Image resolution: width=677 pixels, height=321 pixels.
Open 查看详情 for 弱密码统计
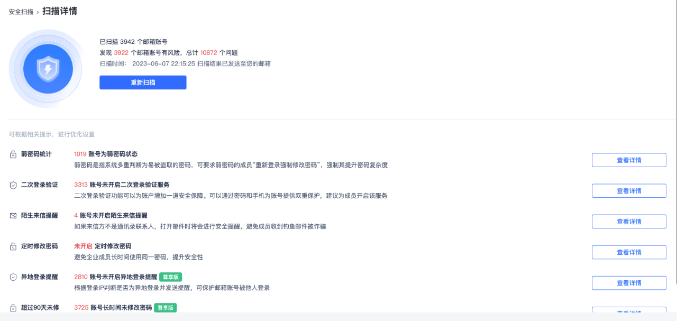click(x=628, y=160)
